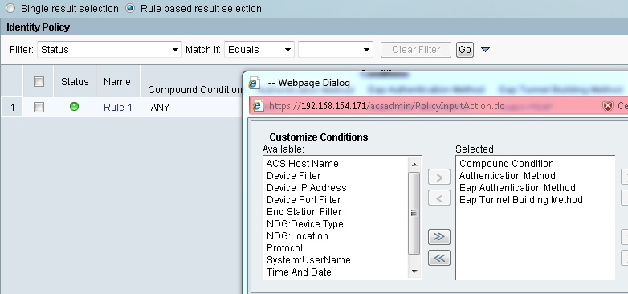
Task: Select Eap Tunnel Building Method in Selected list
Action: (x=520, y=199)
